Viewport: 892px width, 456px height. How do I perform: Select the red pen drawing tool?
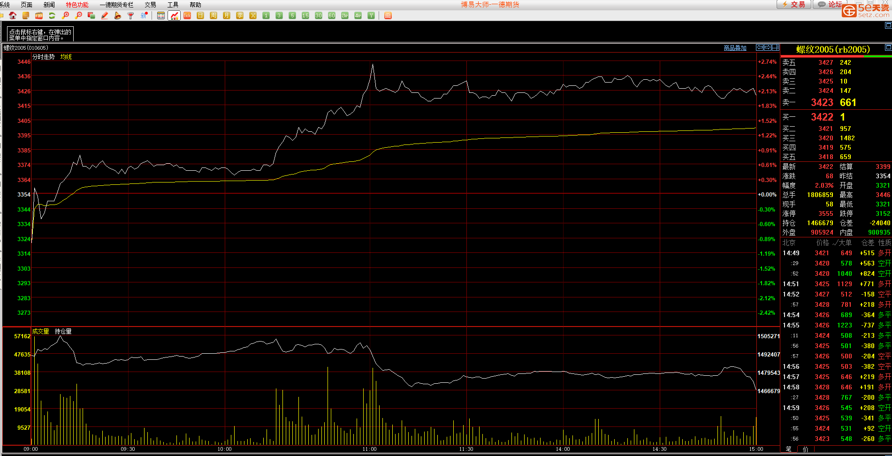coord(105,15)
